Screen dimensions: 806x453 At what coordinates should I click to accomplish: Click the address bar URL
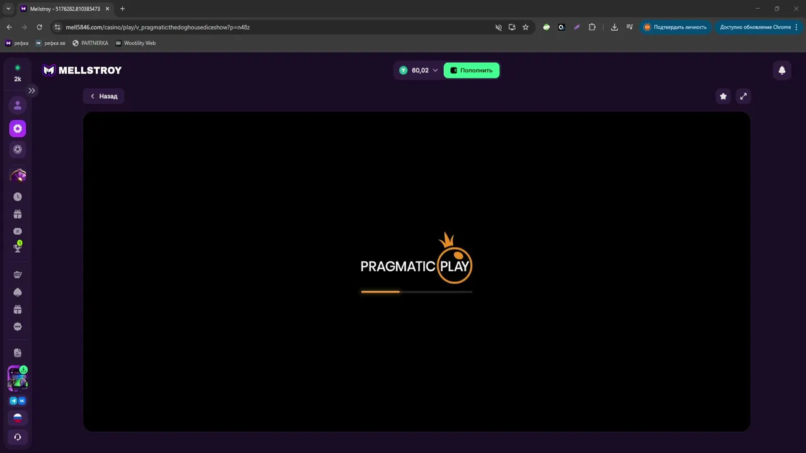tap(157, 27)
